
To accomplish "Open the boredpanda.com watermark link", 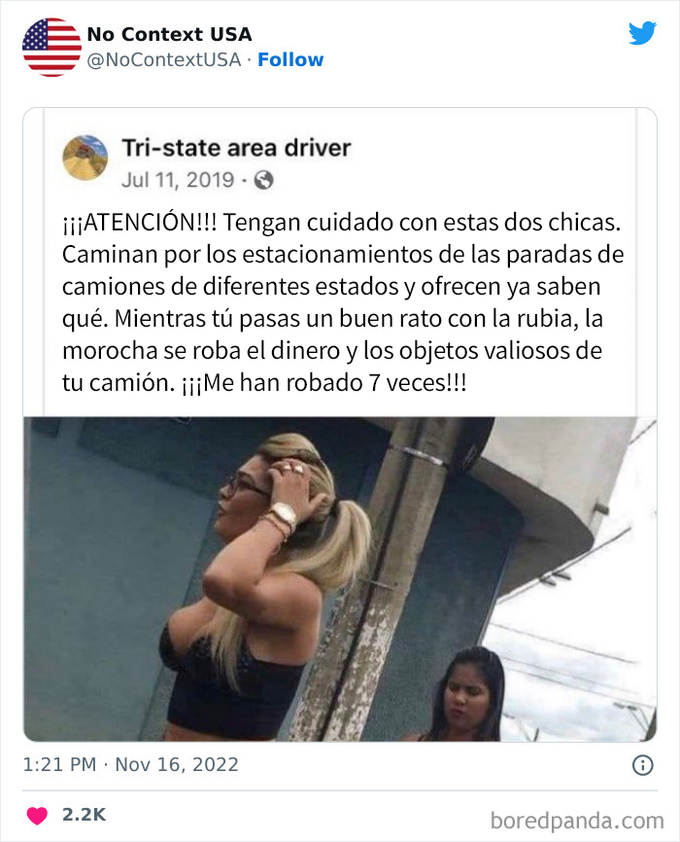I will (577, 821).
